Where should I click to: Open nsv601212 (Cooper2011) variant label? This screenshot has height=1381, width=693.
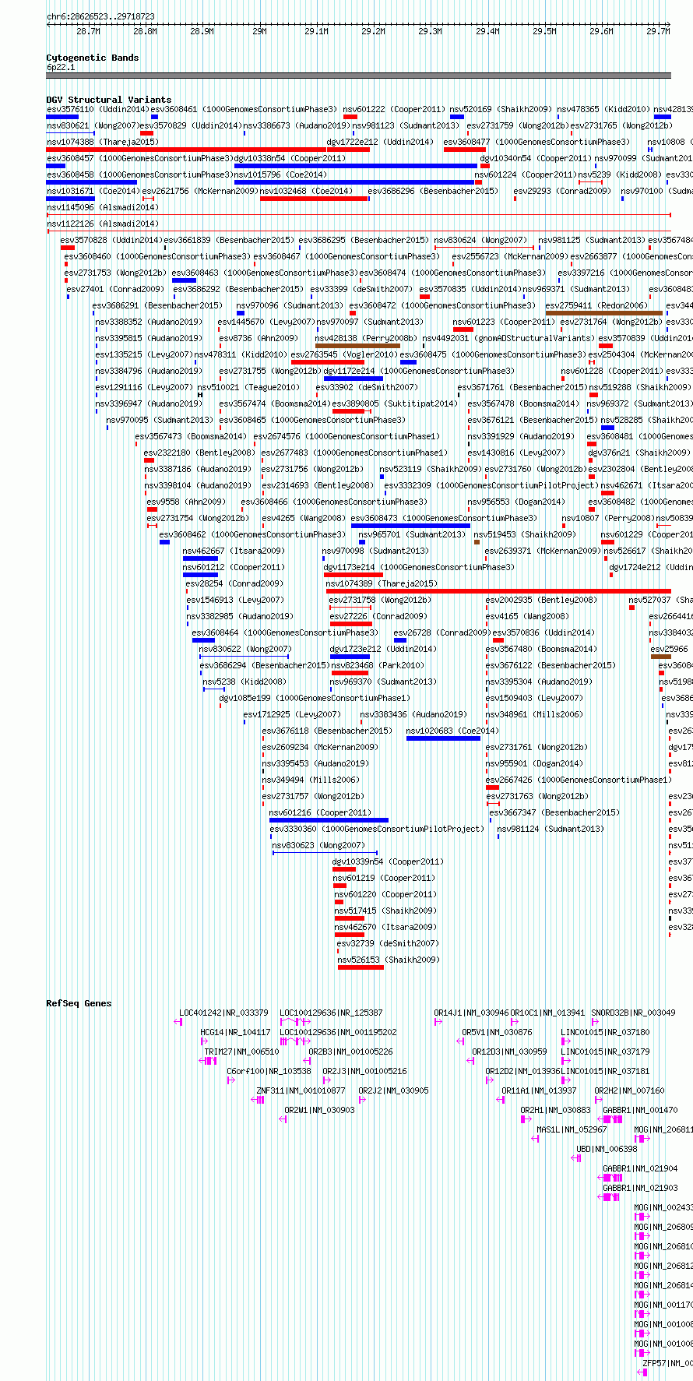click(x=234, y=567)
